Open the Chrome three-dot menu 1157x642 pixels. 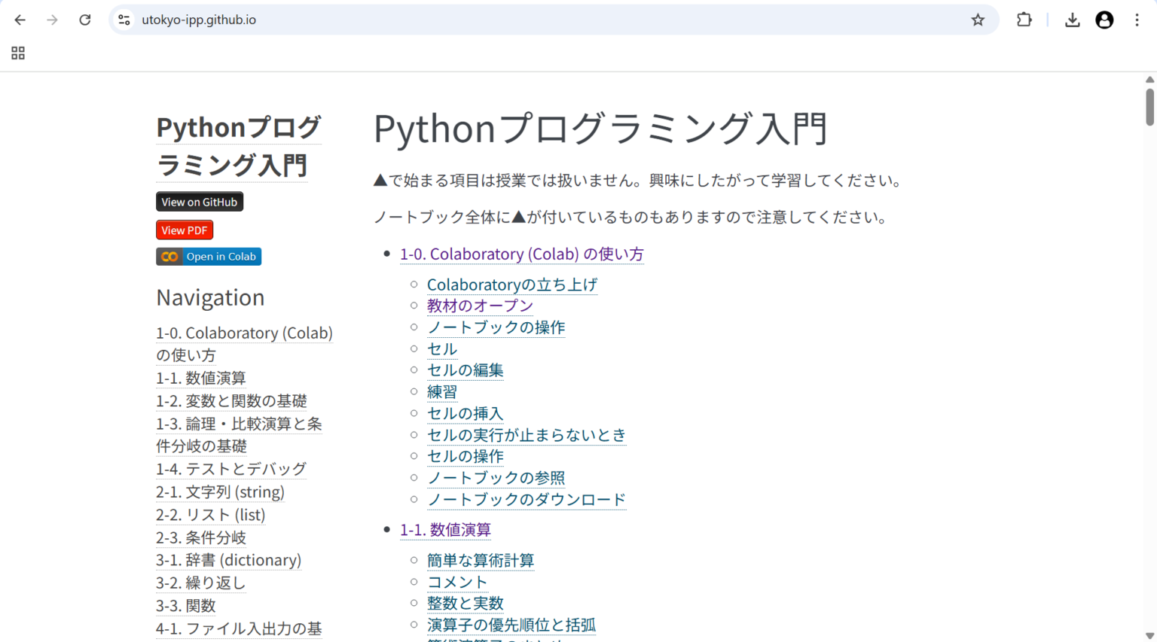(1137, 20)
